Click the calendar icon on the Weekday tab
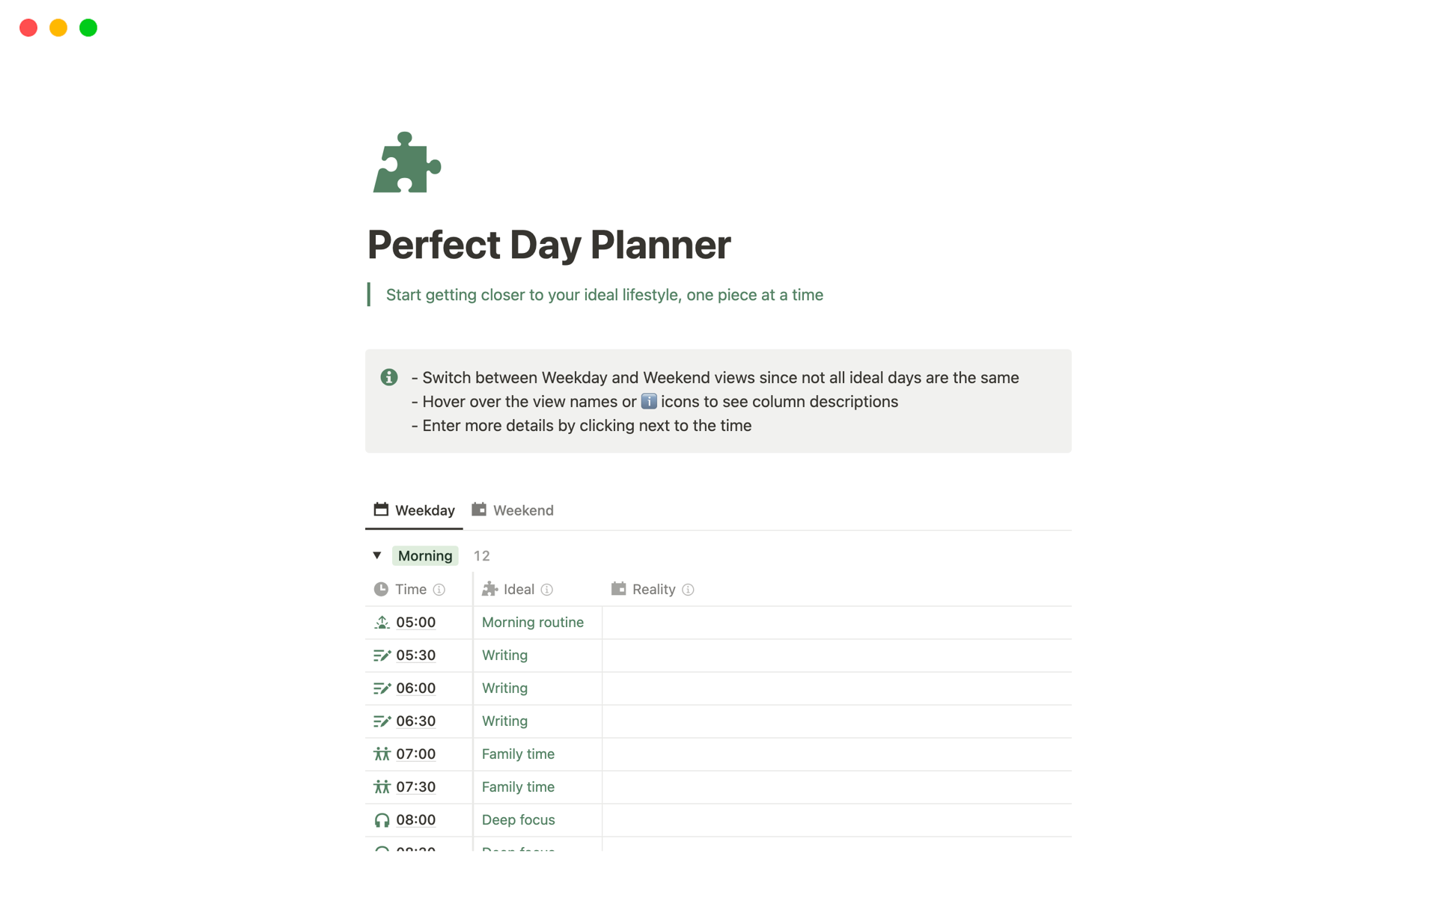This screenshot has width=1437, height=898. (x=380, y=510)
